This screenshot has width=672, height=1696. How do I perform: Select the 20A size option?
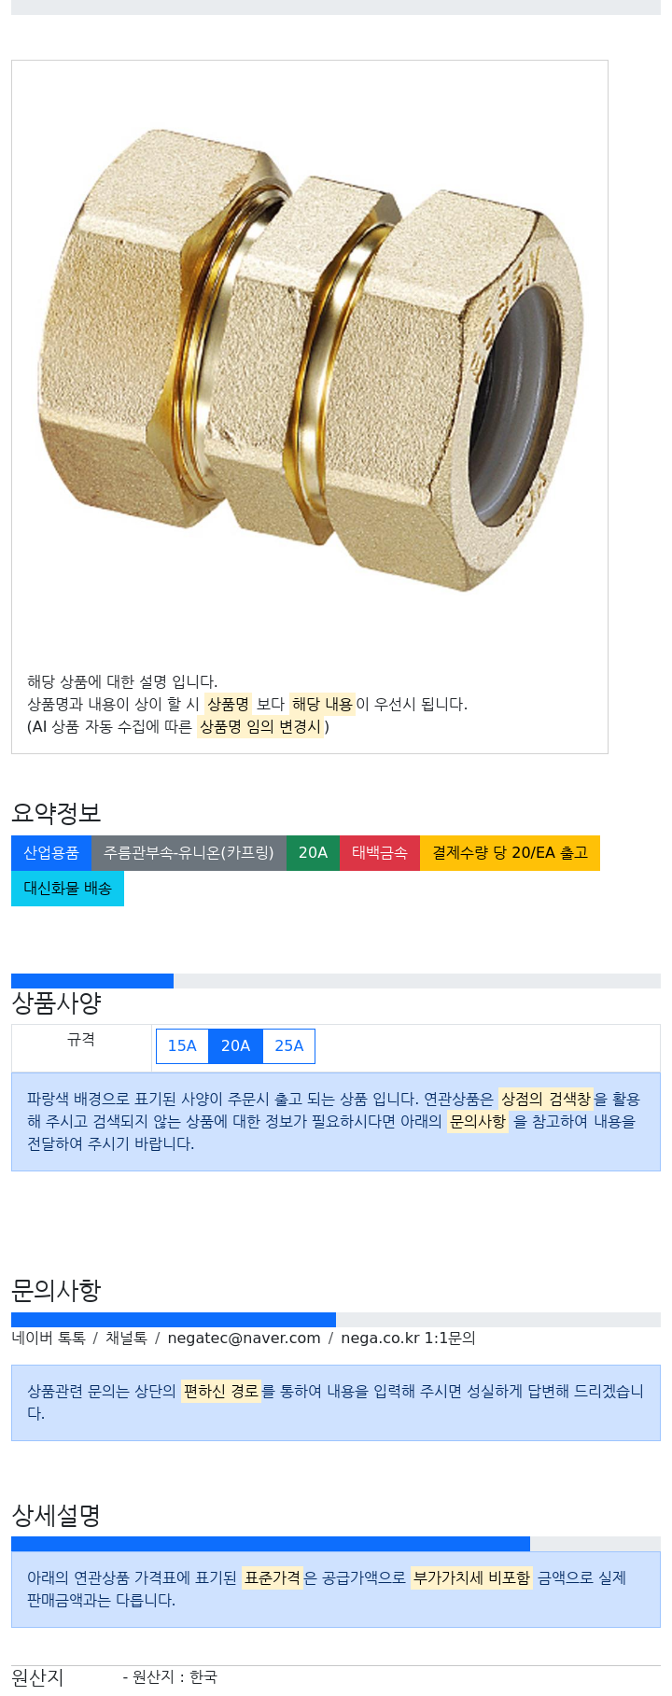point(235,1045)
